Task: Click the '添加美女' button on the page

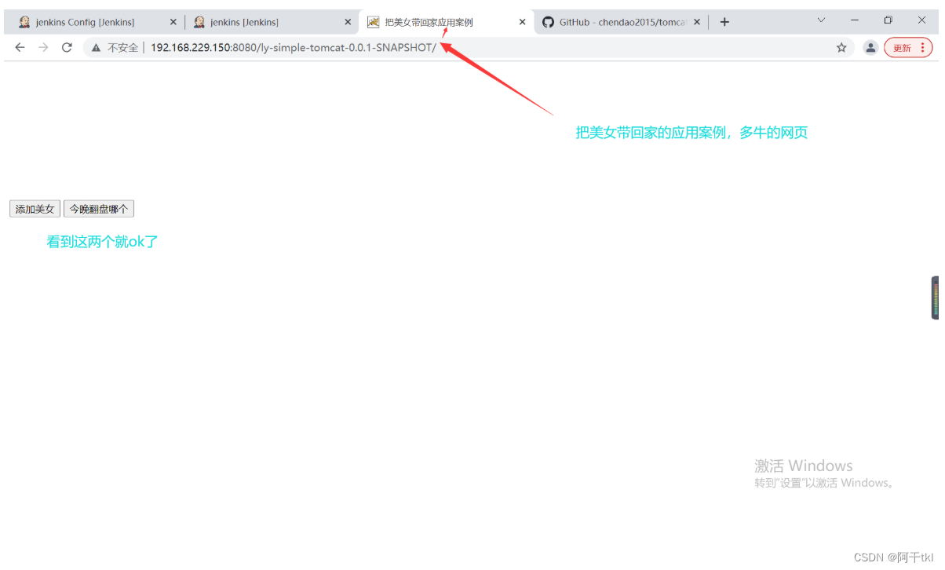Action: tap(34, 208)
